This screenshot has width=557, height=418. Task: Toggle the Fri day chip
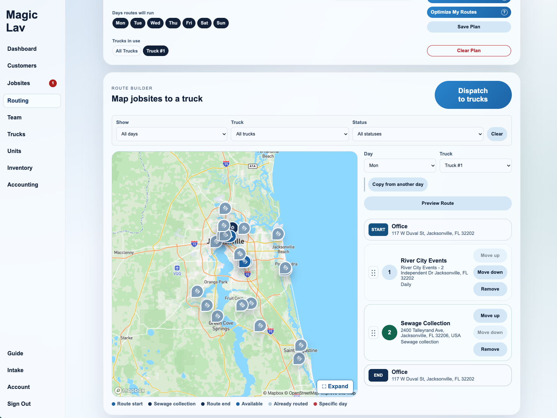click(x=189, y=23)
